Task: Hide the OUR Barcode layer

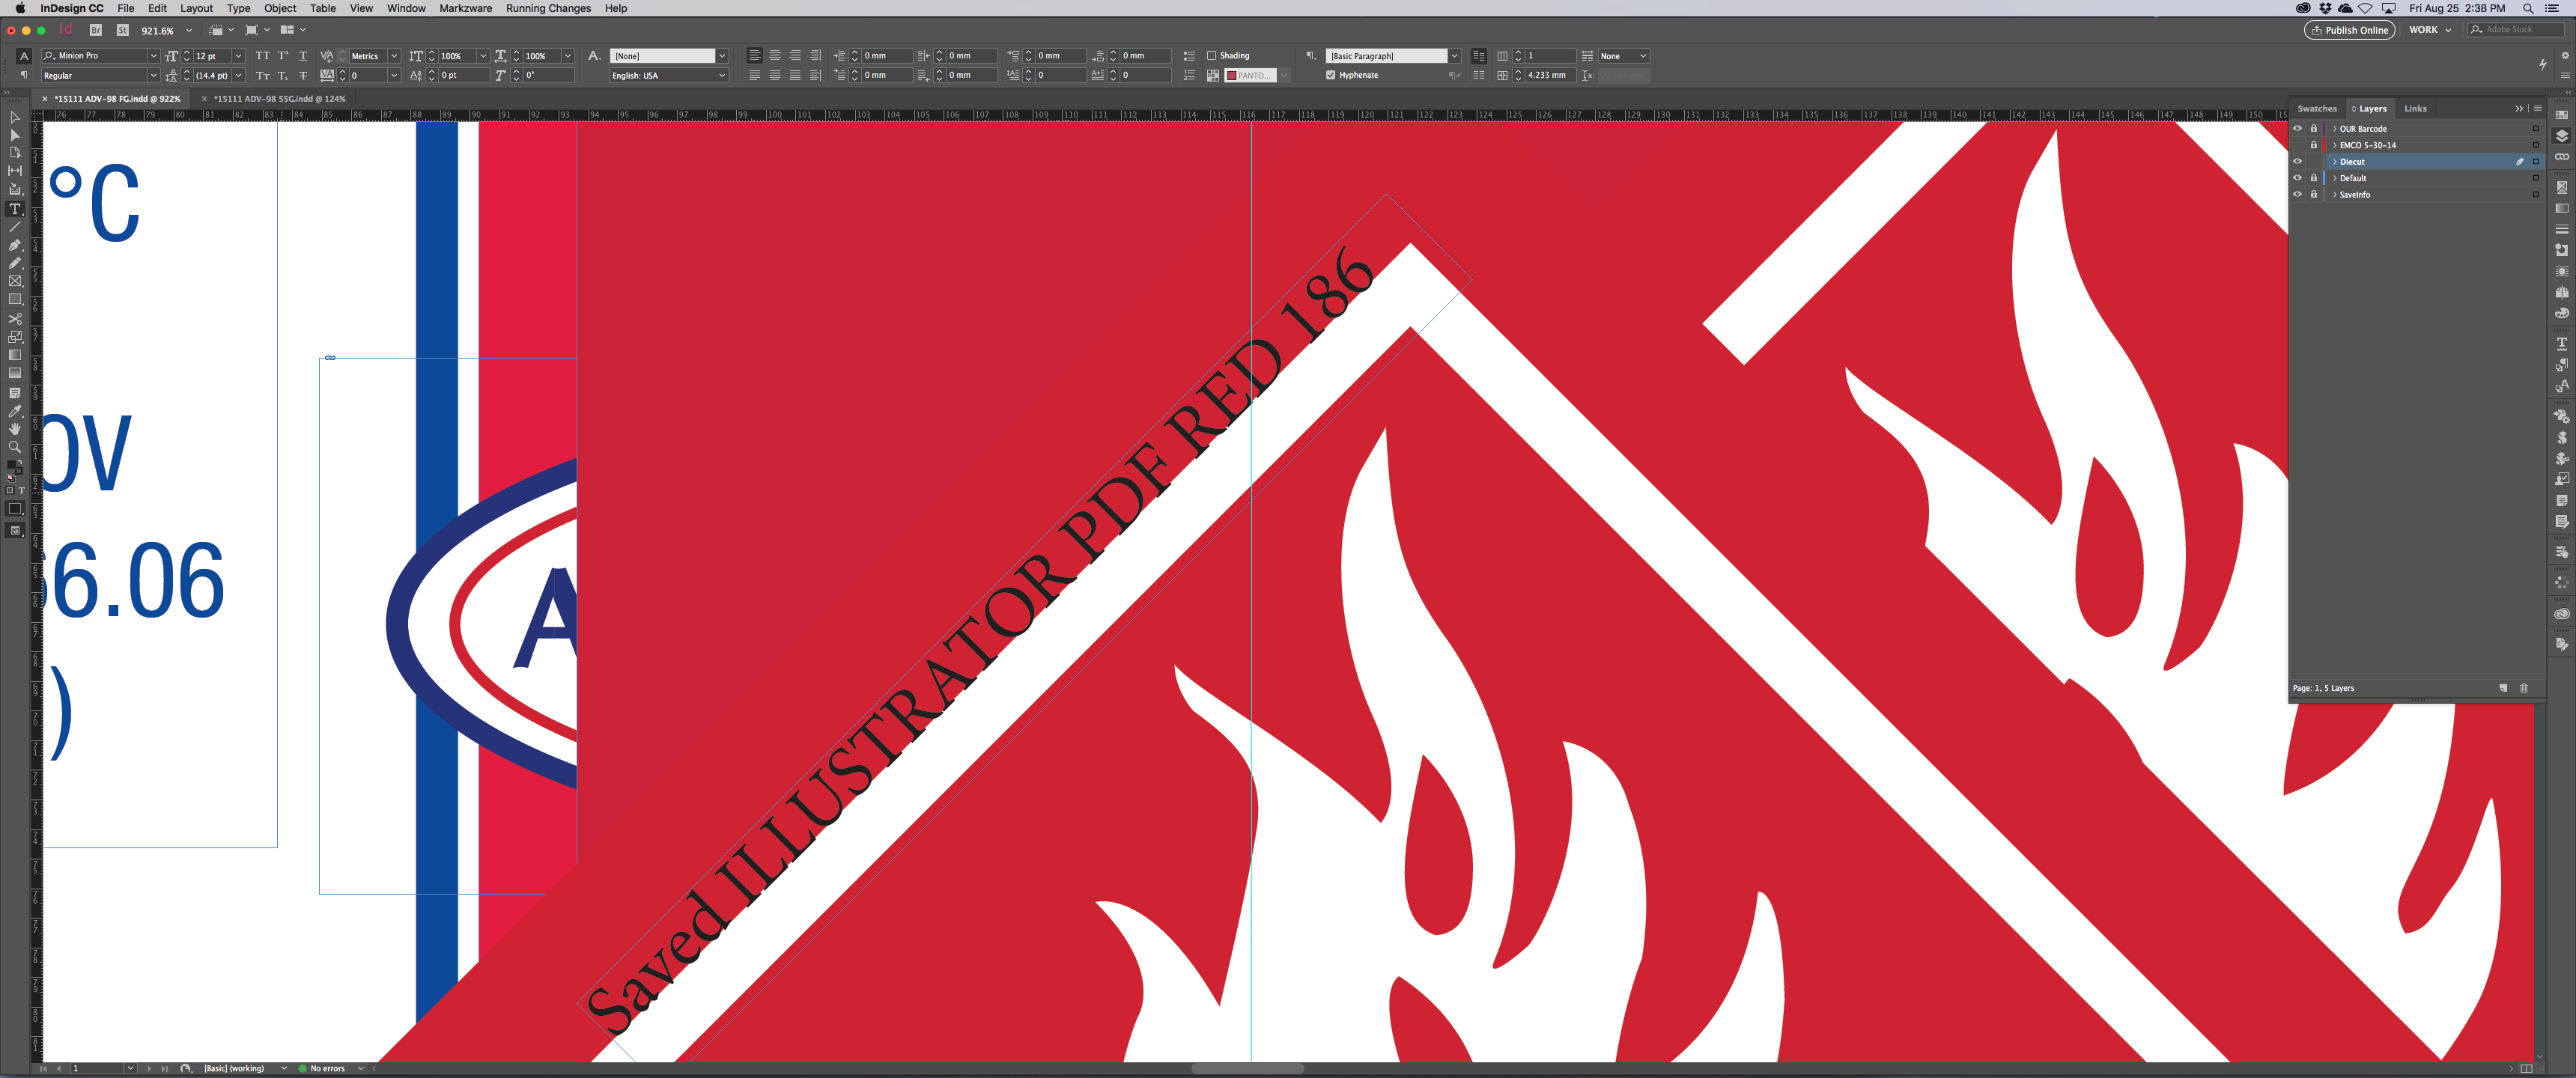Action: [x=2297, y=129]
